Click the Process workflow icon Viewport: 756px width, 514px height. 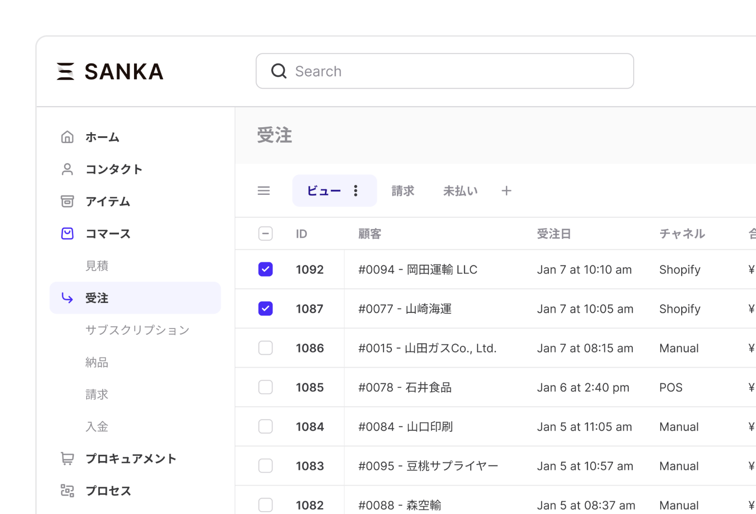pyautogui.click(x=67, y=491)
